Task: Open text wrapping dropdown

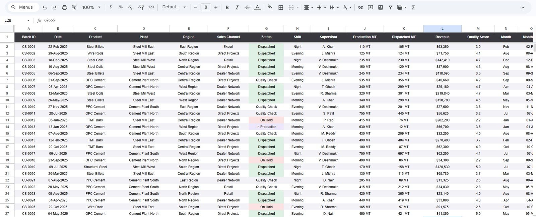Action: pyautogui.click(x=334, y=7)
